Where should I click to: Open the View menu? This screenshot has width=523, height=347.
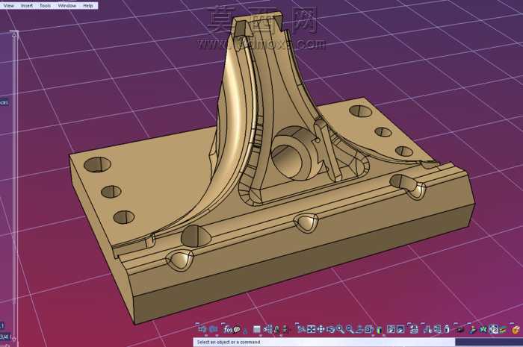pyautogui.click(x=8, y=6)
